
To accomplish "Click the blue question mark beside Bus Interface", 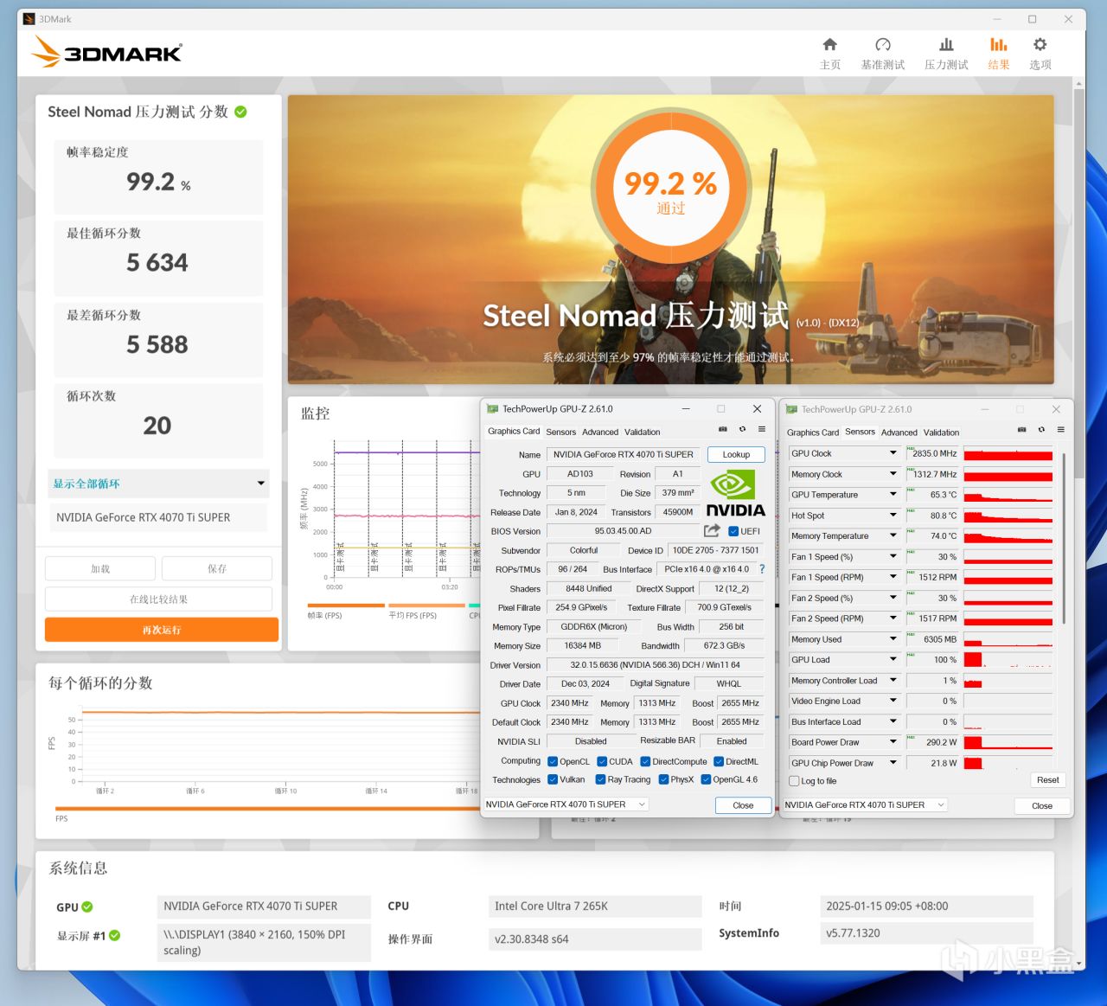I will [x=762, y=569].
